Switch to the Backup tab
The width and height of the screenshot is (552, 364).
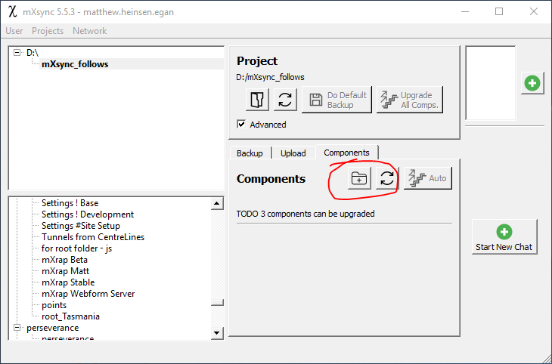250,153
